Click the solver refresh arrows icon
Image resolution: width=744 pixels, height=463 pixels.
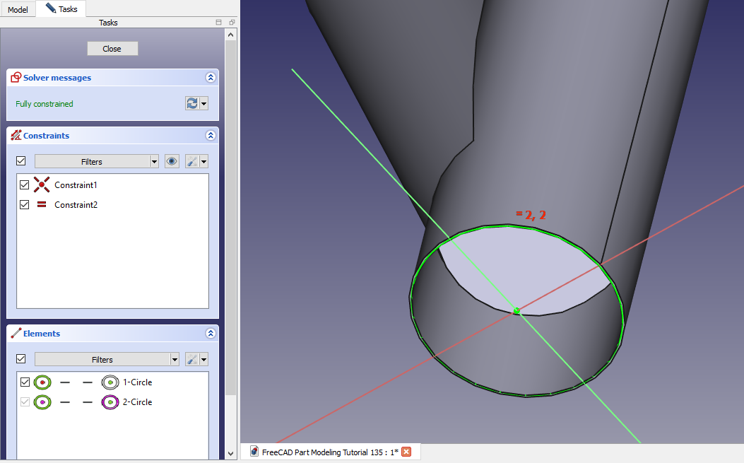pos(192,104)
